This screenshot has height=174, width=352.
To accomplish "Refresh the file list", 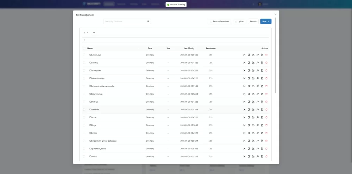I will tap(253, 21).
